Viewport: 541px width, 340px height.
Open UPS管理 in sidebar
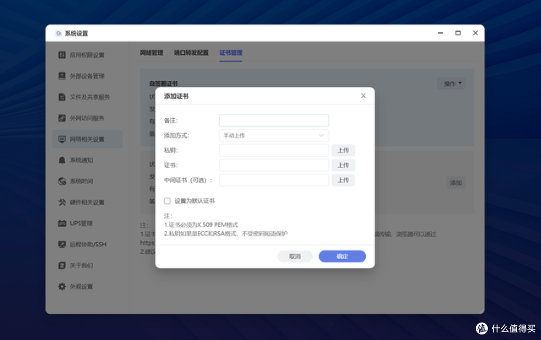coord(87,223)
